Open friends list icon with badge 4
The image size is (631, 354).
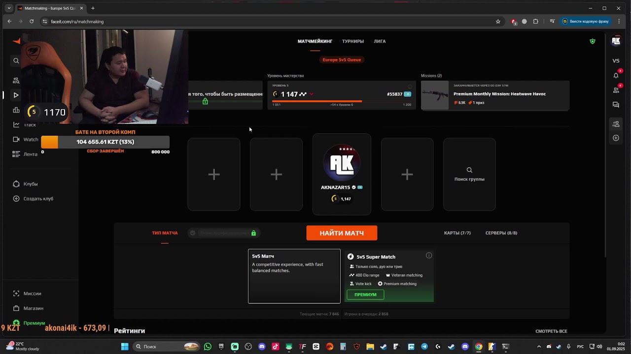pos(616,90)
